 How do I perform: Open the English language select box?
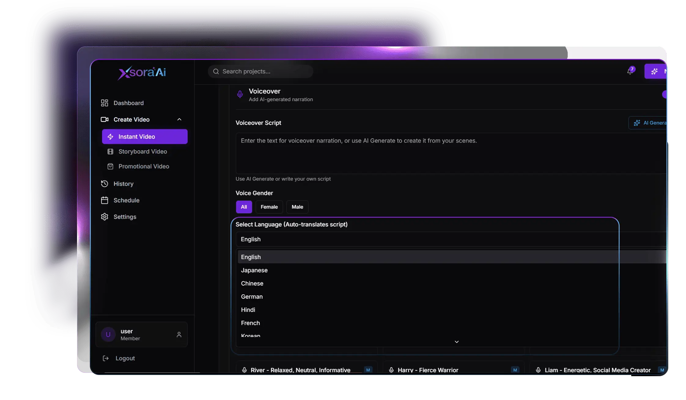pos(451,239)
